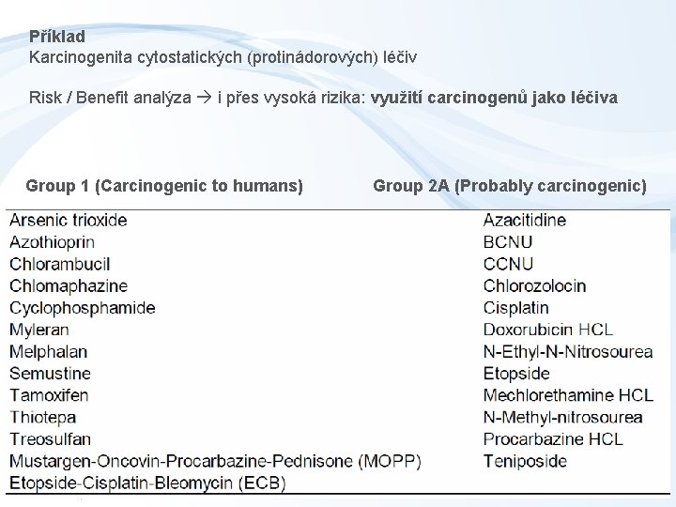Click 'Teniposide' at bottom of right column
Viewport: 676px width, 507px height.
pos(525,461)
